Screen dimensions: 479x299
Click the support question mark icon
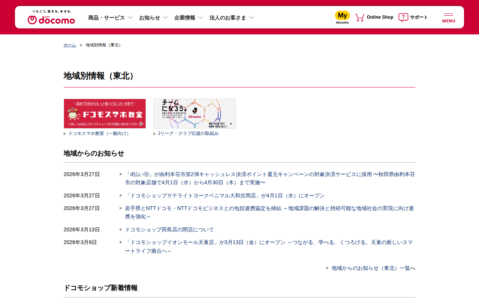403,17
